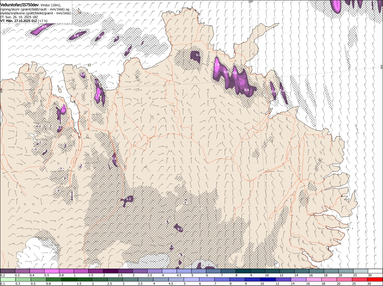This screenshot has height=286, width=383.
Task: Click the deep blue swatch labeled 10 in the lower legend row
Action: coord(269,280)
